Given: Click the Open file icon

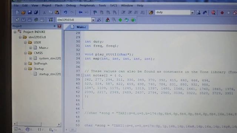Looking at the screenshot, I should click(x=23, y=12).
